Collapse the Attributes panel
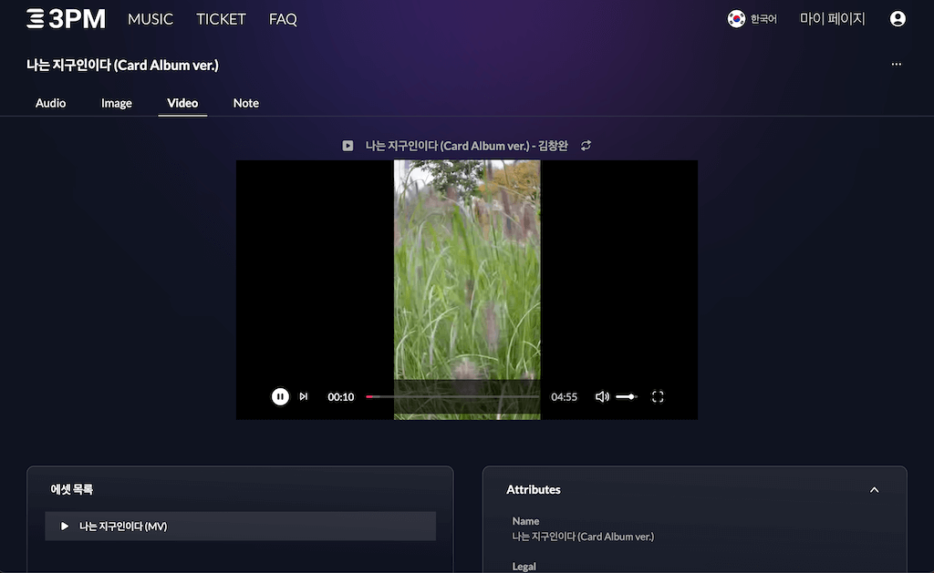This screenshot has height=573, width=934. click(x=874, y=490)
